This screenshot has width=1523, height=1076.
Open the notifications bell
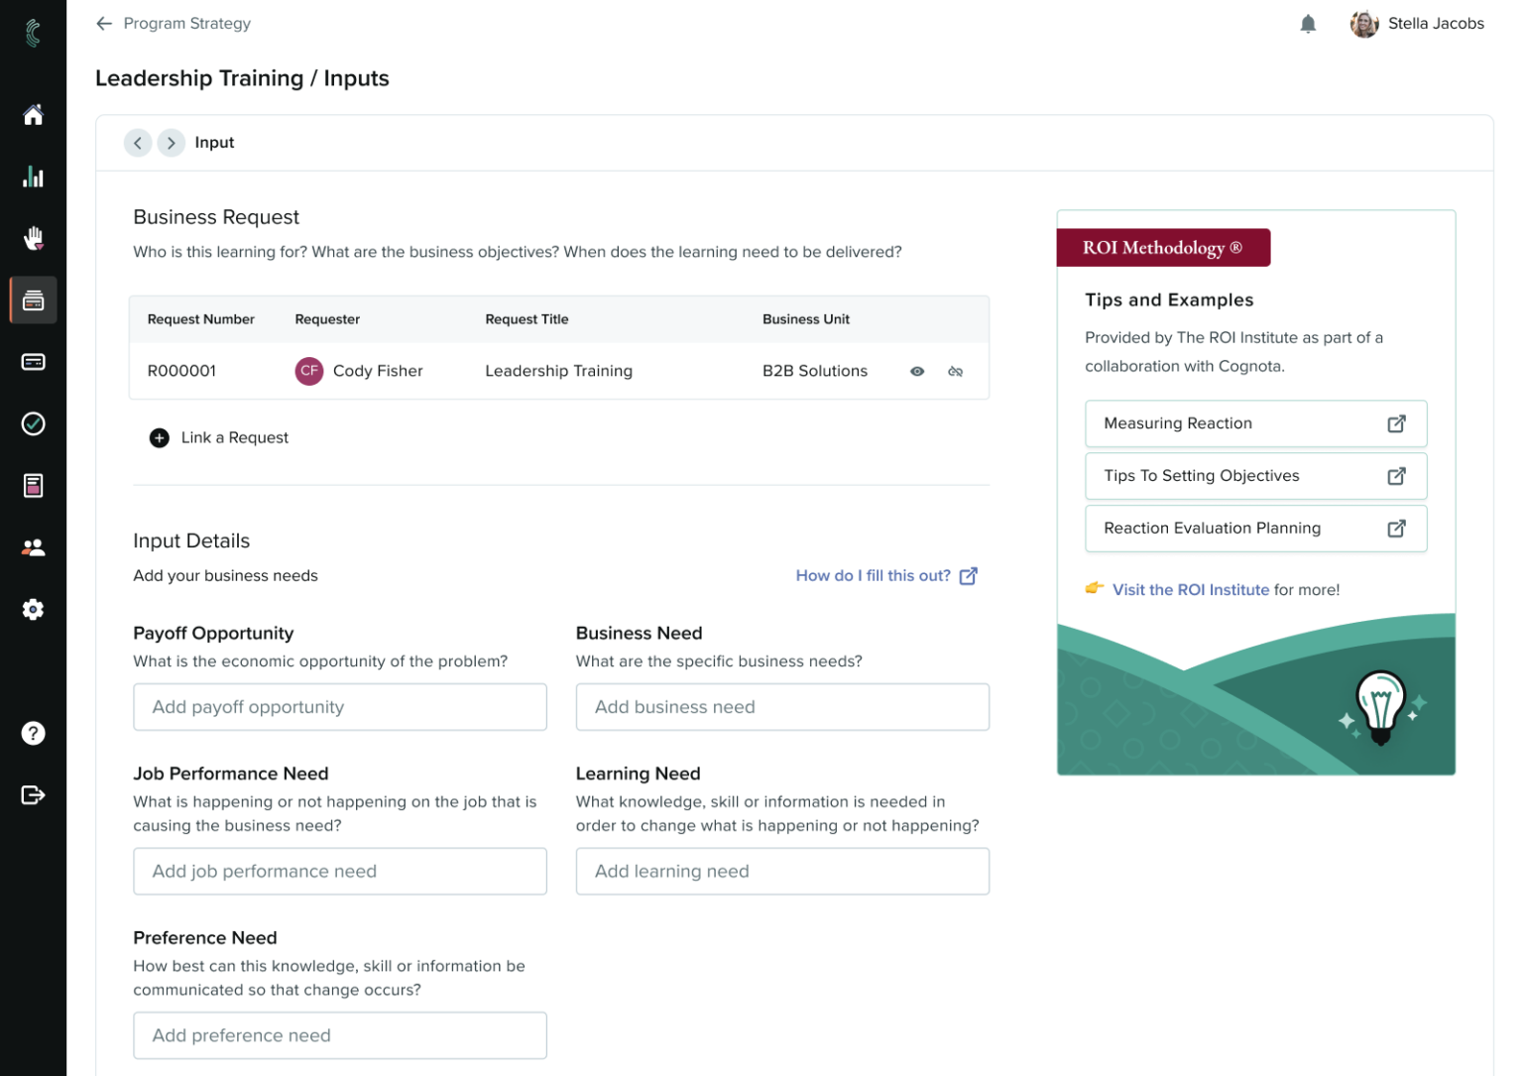tap(1308, 24)
